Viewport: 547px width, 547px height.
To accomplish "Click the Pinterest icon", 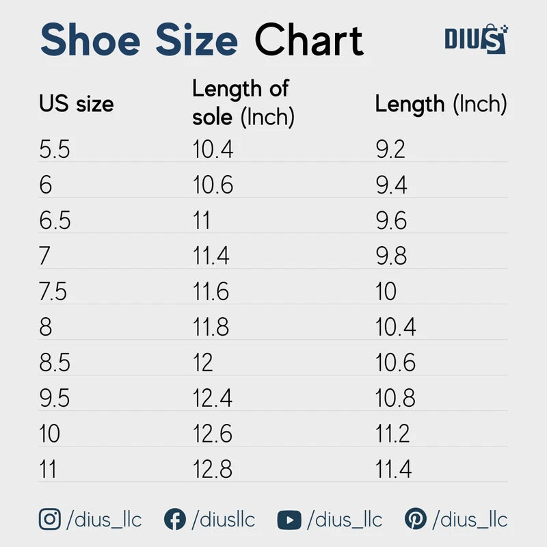I will point(414,520).
